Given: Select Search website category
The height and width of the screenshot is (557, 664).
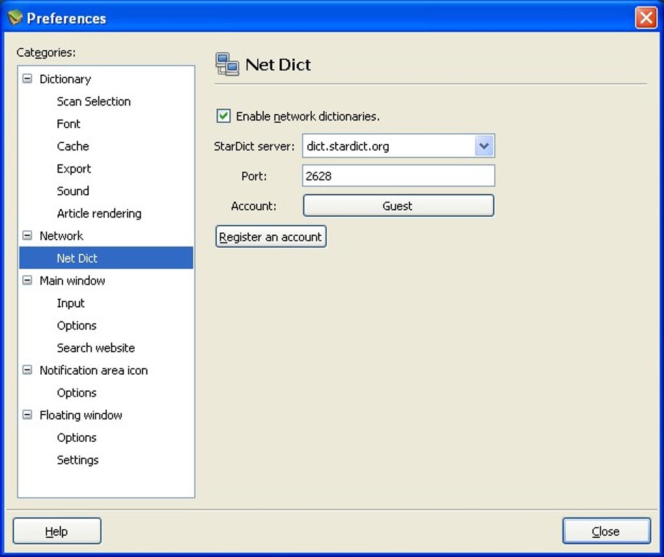Looking at the screenshot, I should tap(96, 348).
